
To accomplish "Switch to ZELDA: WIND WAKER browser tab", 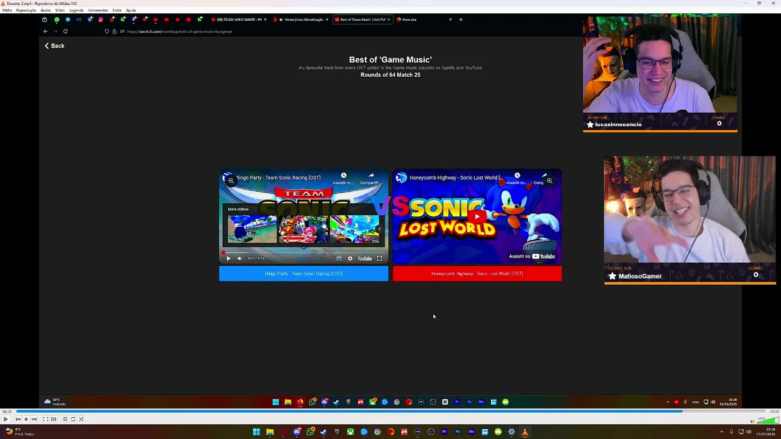I will [x=239, y=20].
